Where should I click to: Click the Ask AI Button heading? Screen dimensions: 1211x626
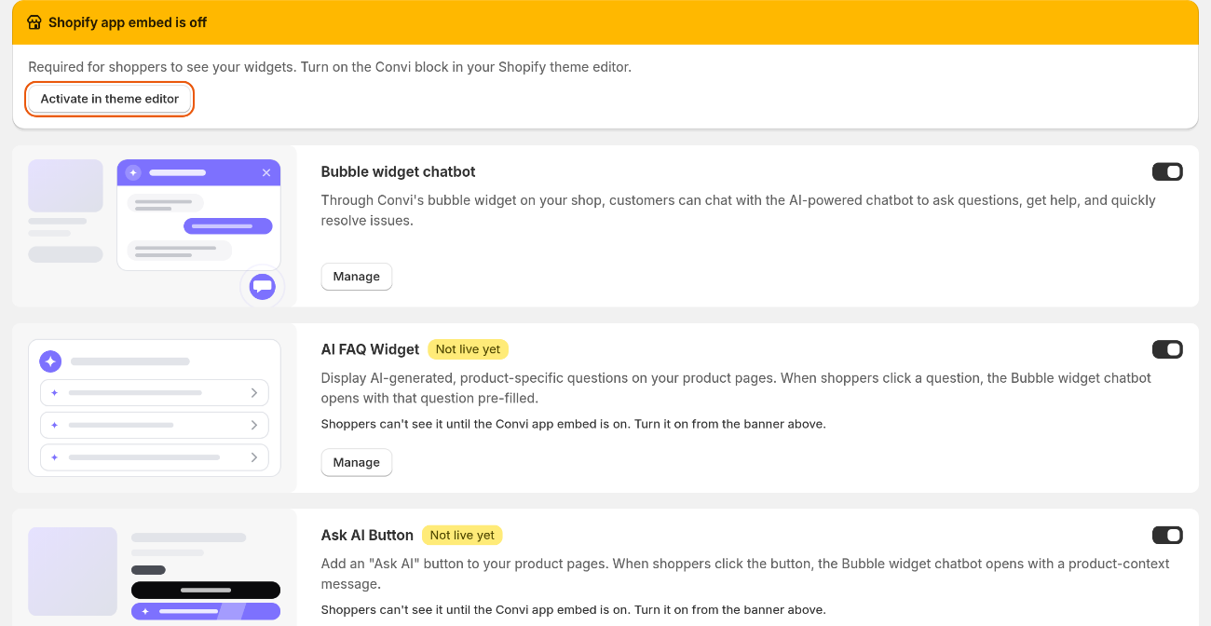[367, 535]
